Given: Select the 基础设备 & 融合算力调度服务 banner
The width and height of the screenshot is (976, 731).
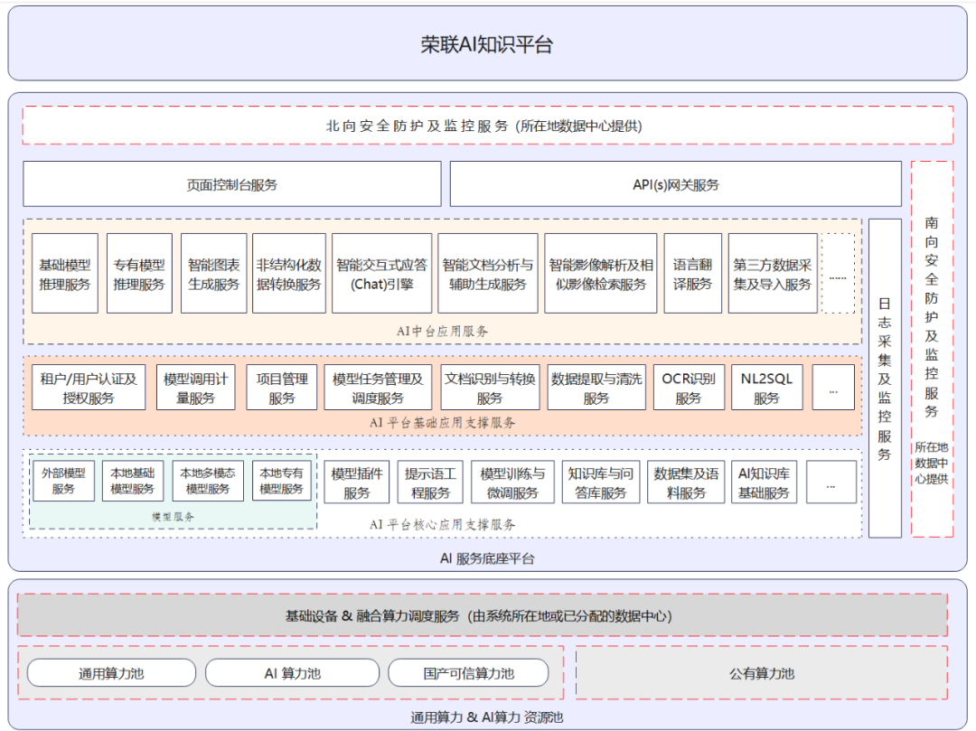Looking at the screenshot, I should tap(483, 615).
